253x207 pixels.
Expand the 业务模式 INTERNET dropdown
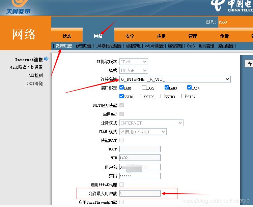(x=151, y=123)
